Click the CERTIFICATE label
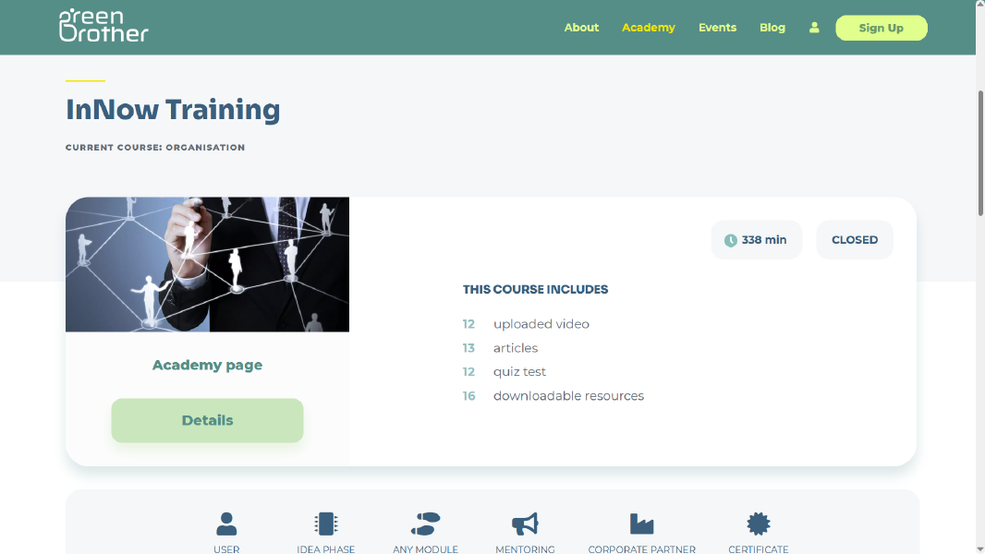The width and height of the screenshot is (985, 554). 759,549
